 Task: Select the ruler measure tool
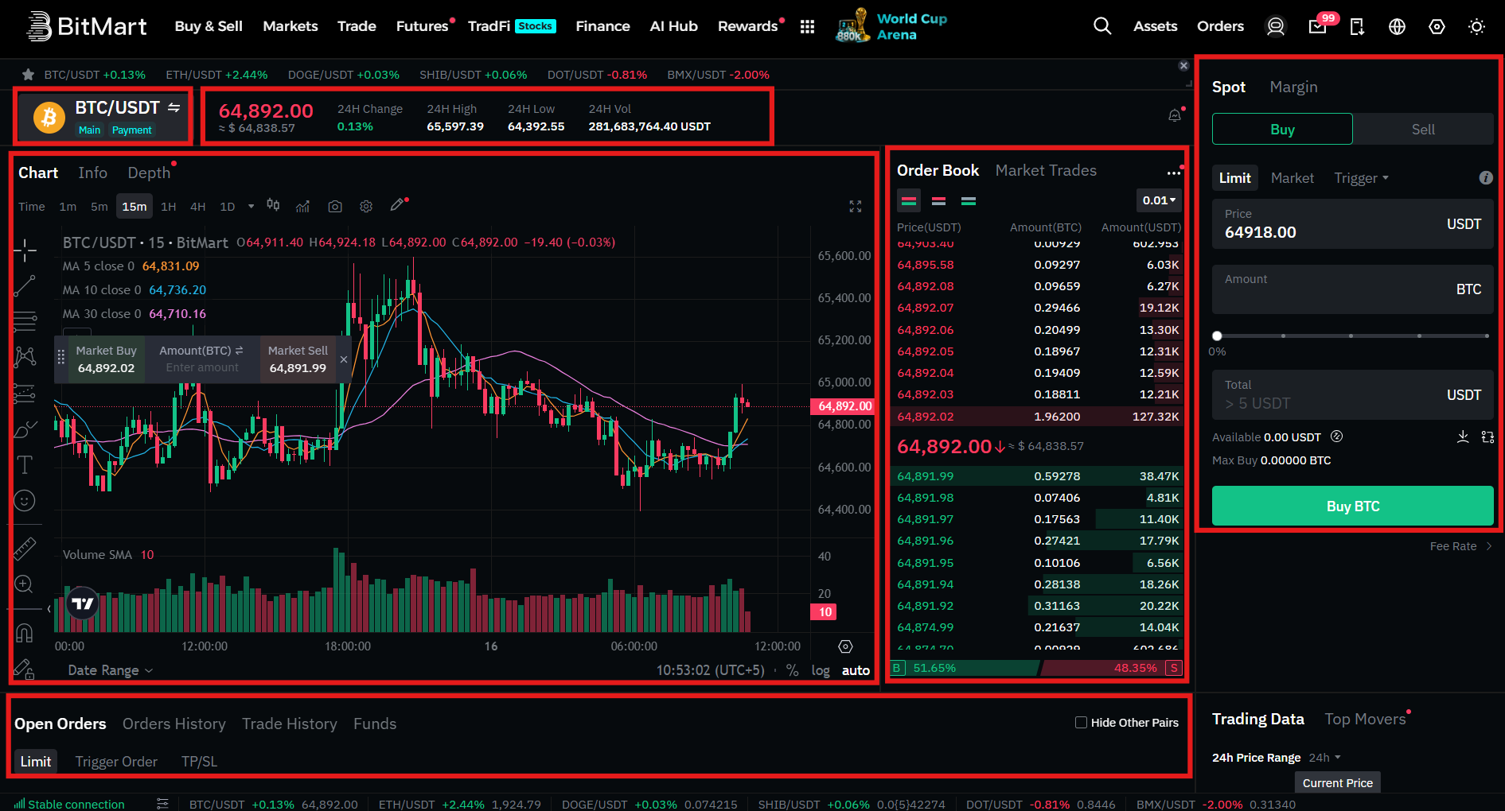coord(25,548)
